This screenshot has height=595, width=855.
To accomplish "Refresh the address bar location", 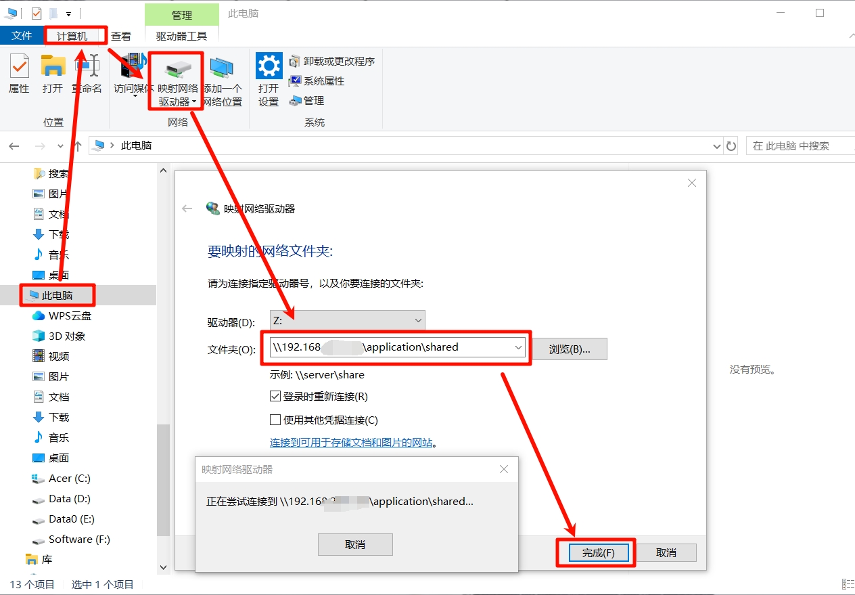I will coord(731,146).
